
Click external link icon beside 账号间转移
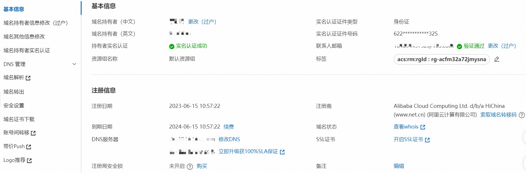tap(33, 133)
